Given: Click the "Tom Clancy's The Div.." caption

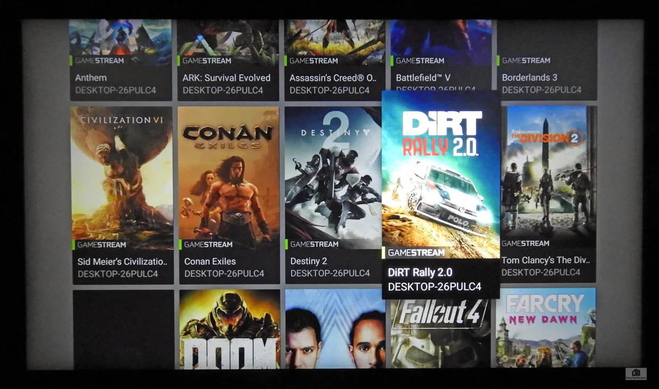Looking at the screenshot, I should pyautogui.click(x=545, y=260).
